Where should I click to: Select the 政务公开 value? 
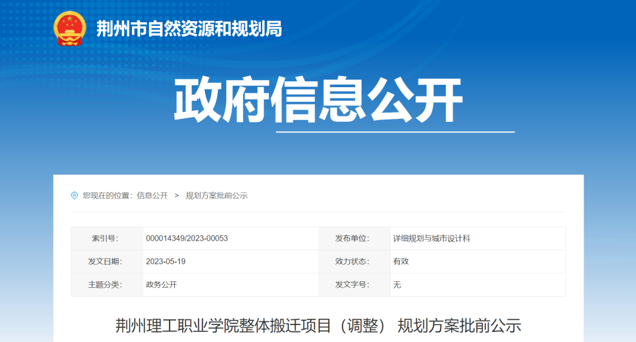(x=161, y=285)
